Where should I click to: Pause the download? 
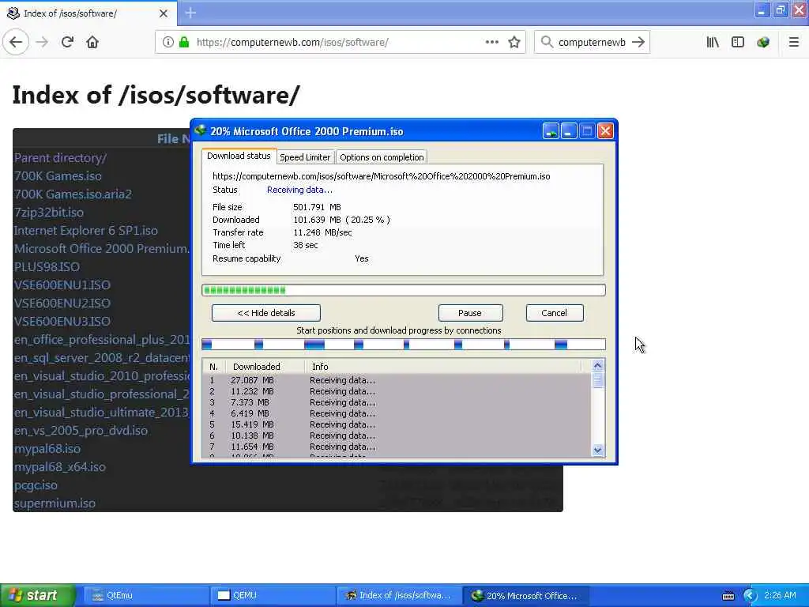tap(470, 313)
